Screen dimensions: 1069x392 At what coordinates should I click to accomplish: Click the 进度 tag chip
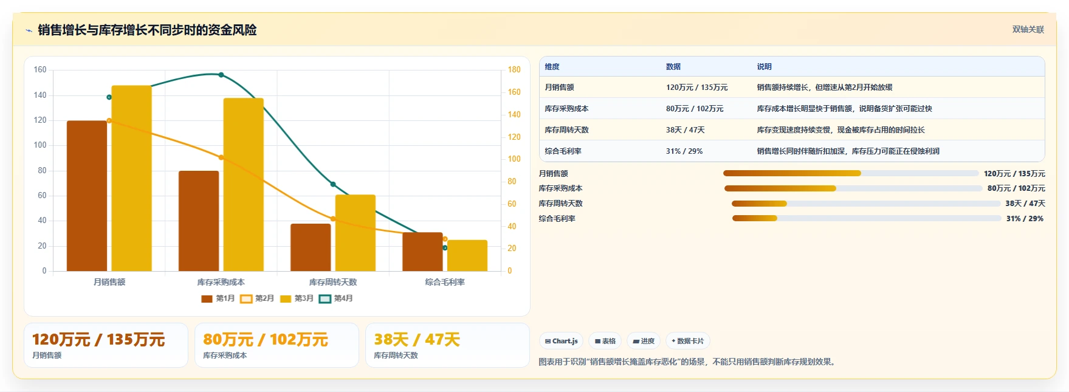pyautogui.click(x=644, y=341)
